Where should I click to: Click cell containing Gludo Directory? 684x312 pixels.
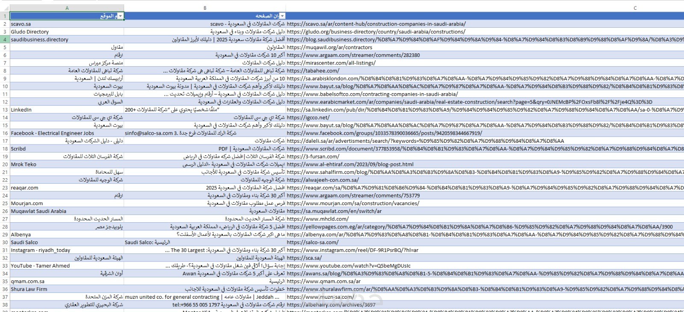coord(67,32)
